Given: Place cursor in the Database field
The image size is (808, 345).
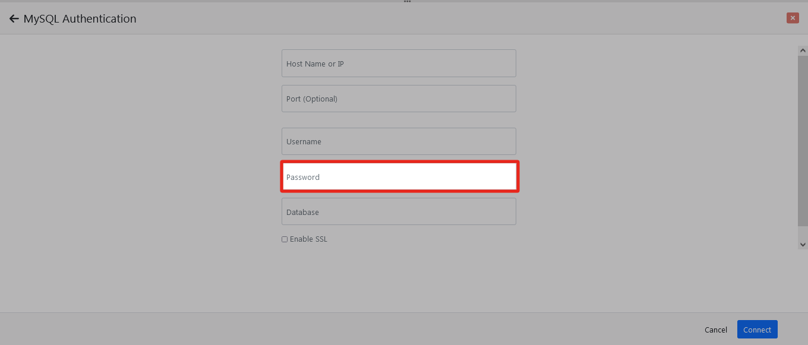Looking at the screenshot, I should pyautogui.click(x=399, y=212).
